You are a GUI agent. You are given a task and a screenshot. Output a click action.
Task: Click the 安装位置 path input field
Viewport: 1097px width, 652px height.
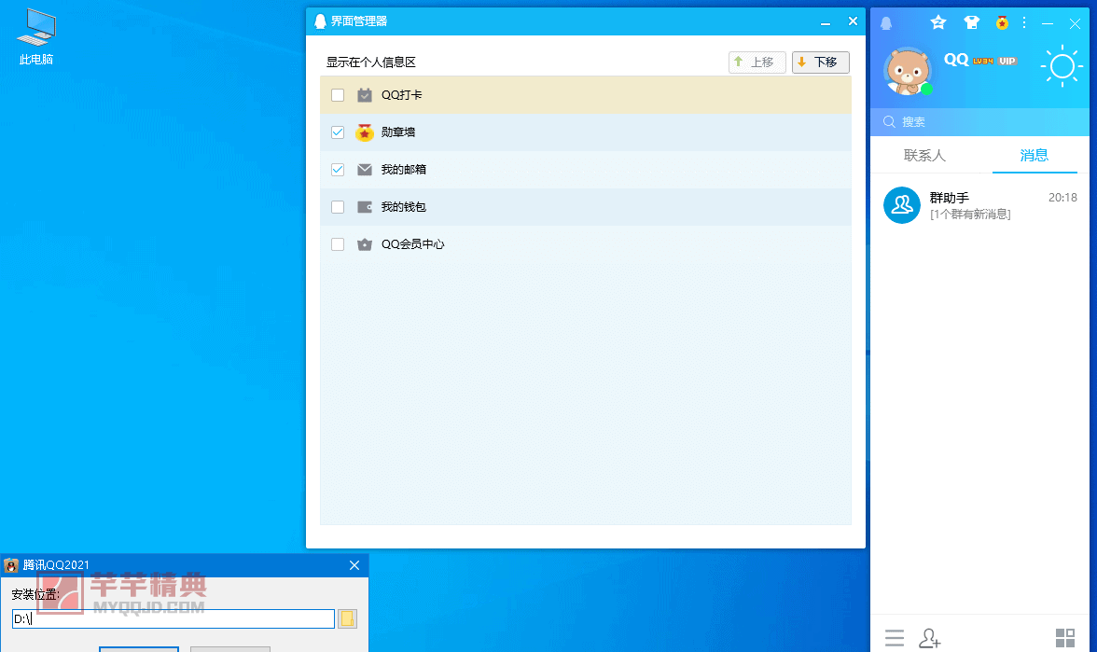pyautogui.click(x=174, y=618)
